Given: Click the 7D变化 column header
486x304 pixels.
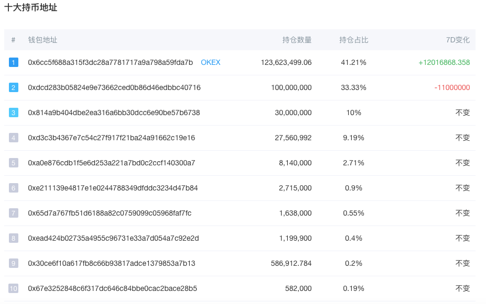Looking at the screenshot, I should [458, 40].
